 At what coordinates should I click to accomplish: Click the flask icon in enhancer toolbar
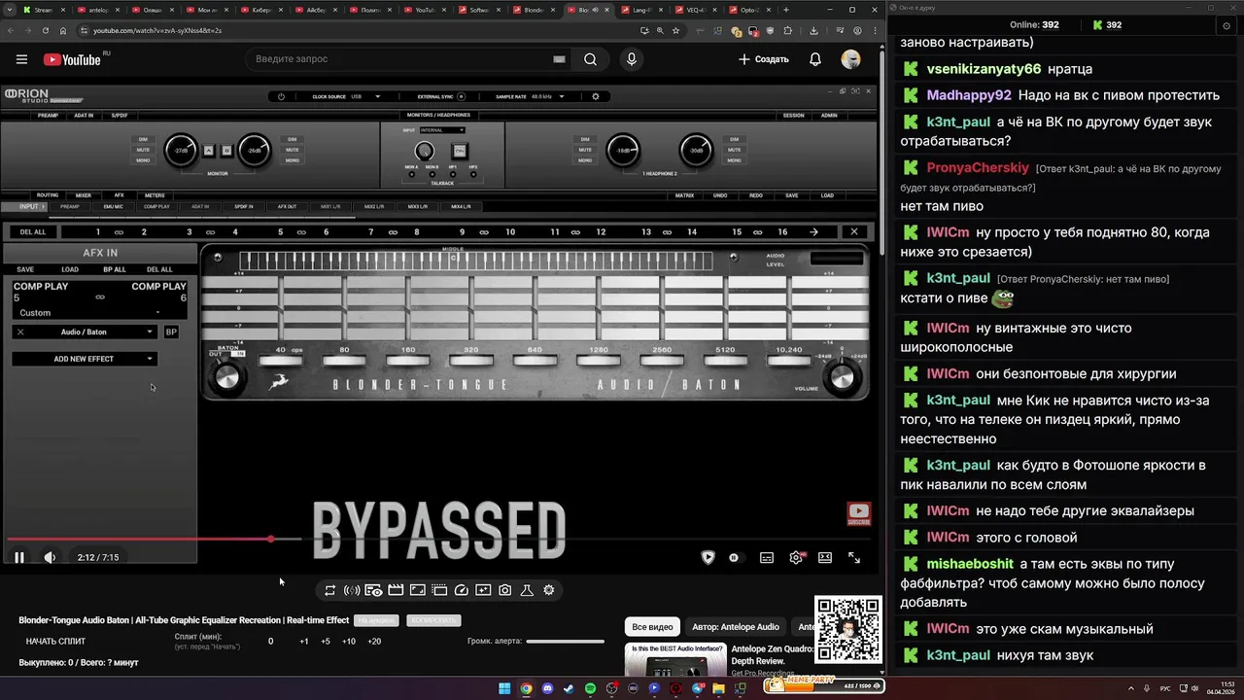coord(527,590)
